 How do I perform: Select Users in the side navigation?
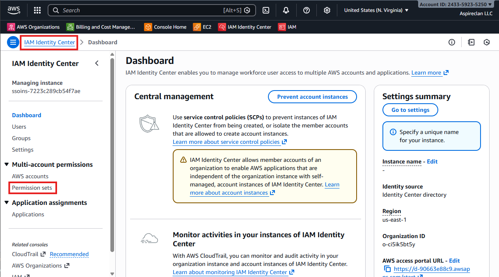(x=19, y=127)
